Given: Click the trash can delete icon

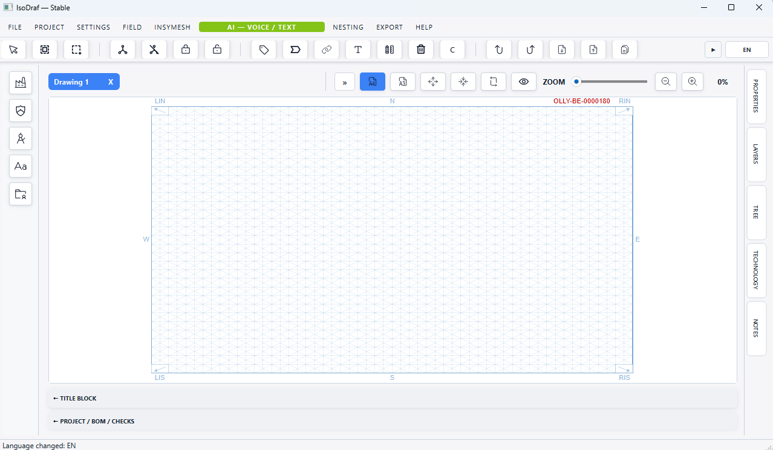Looking at the screenshot, I should [x=421, y=50].
